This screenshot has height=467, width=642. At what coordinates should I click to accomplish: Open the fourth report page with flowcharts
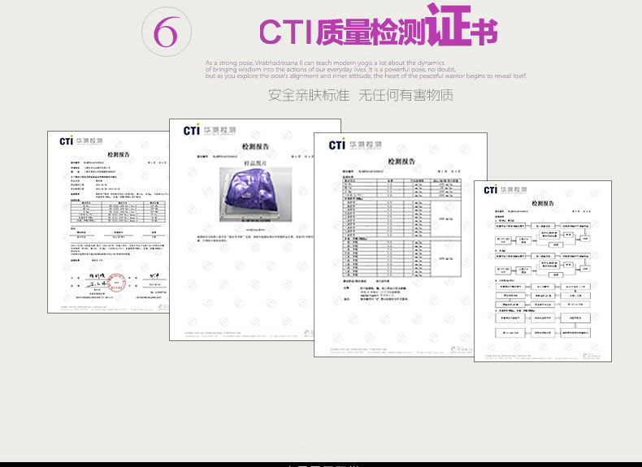click(x=543, y=271)
